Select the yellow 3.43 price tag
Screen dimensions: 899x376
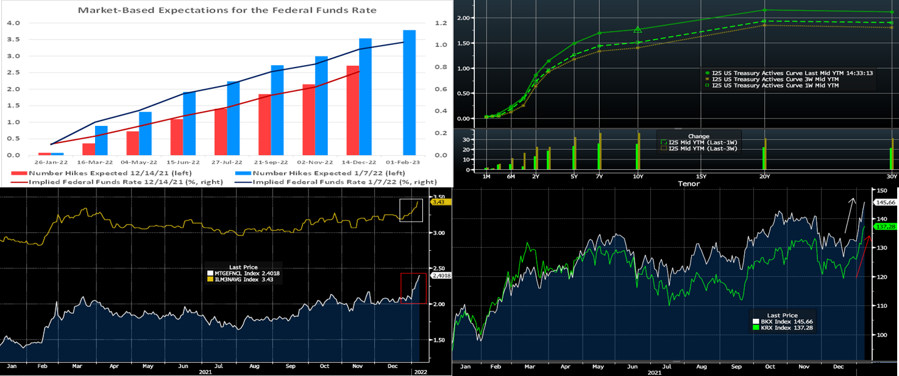[x=439, y=201]
